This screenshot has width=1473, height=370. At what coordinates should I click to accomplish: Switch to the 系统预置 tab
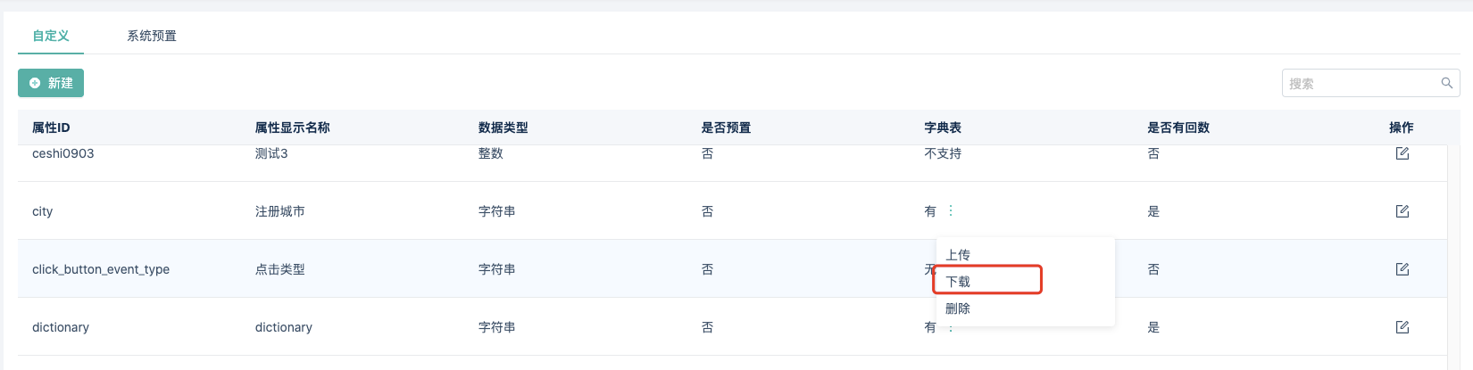coord(152,36)
